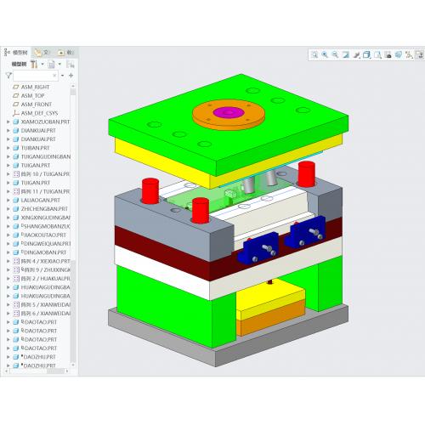This screenshot has height=425, width=425.
Task: Expand the XINGXINGUDINGBAN node
Action: pyautogui.click(x=8, y=218)
